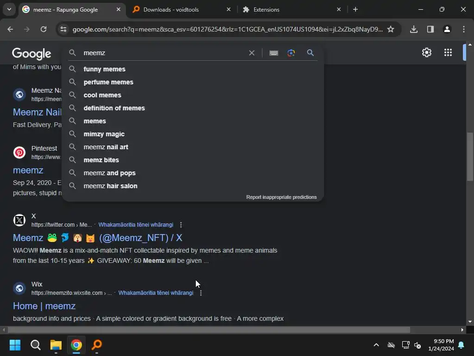Open Google quick settings gear
474x356 pixels.
point(426,52)
